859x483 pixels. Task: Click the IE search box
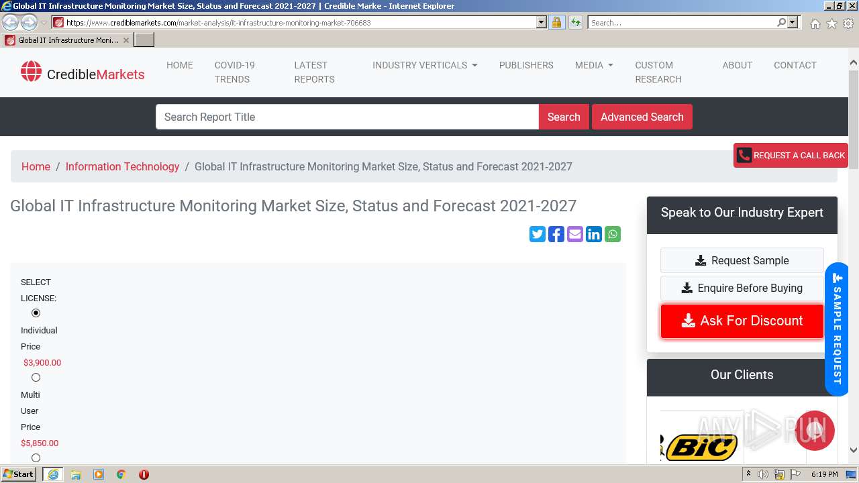[682, 22]
